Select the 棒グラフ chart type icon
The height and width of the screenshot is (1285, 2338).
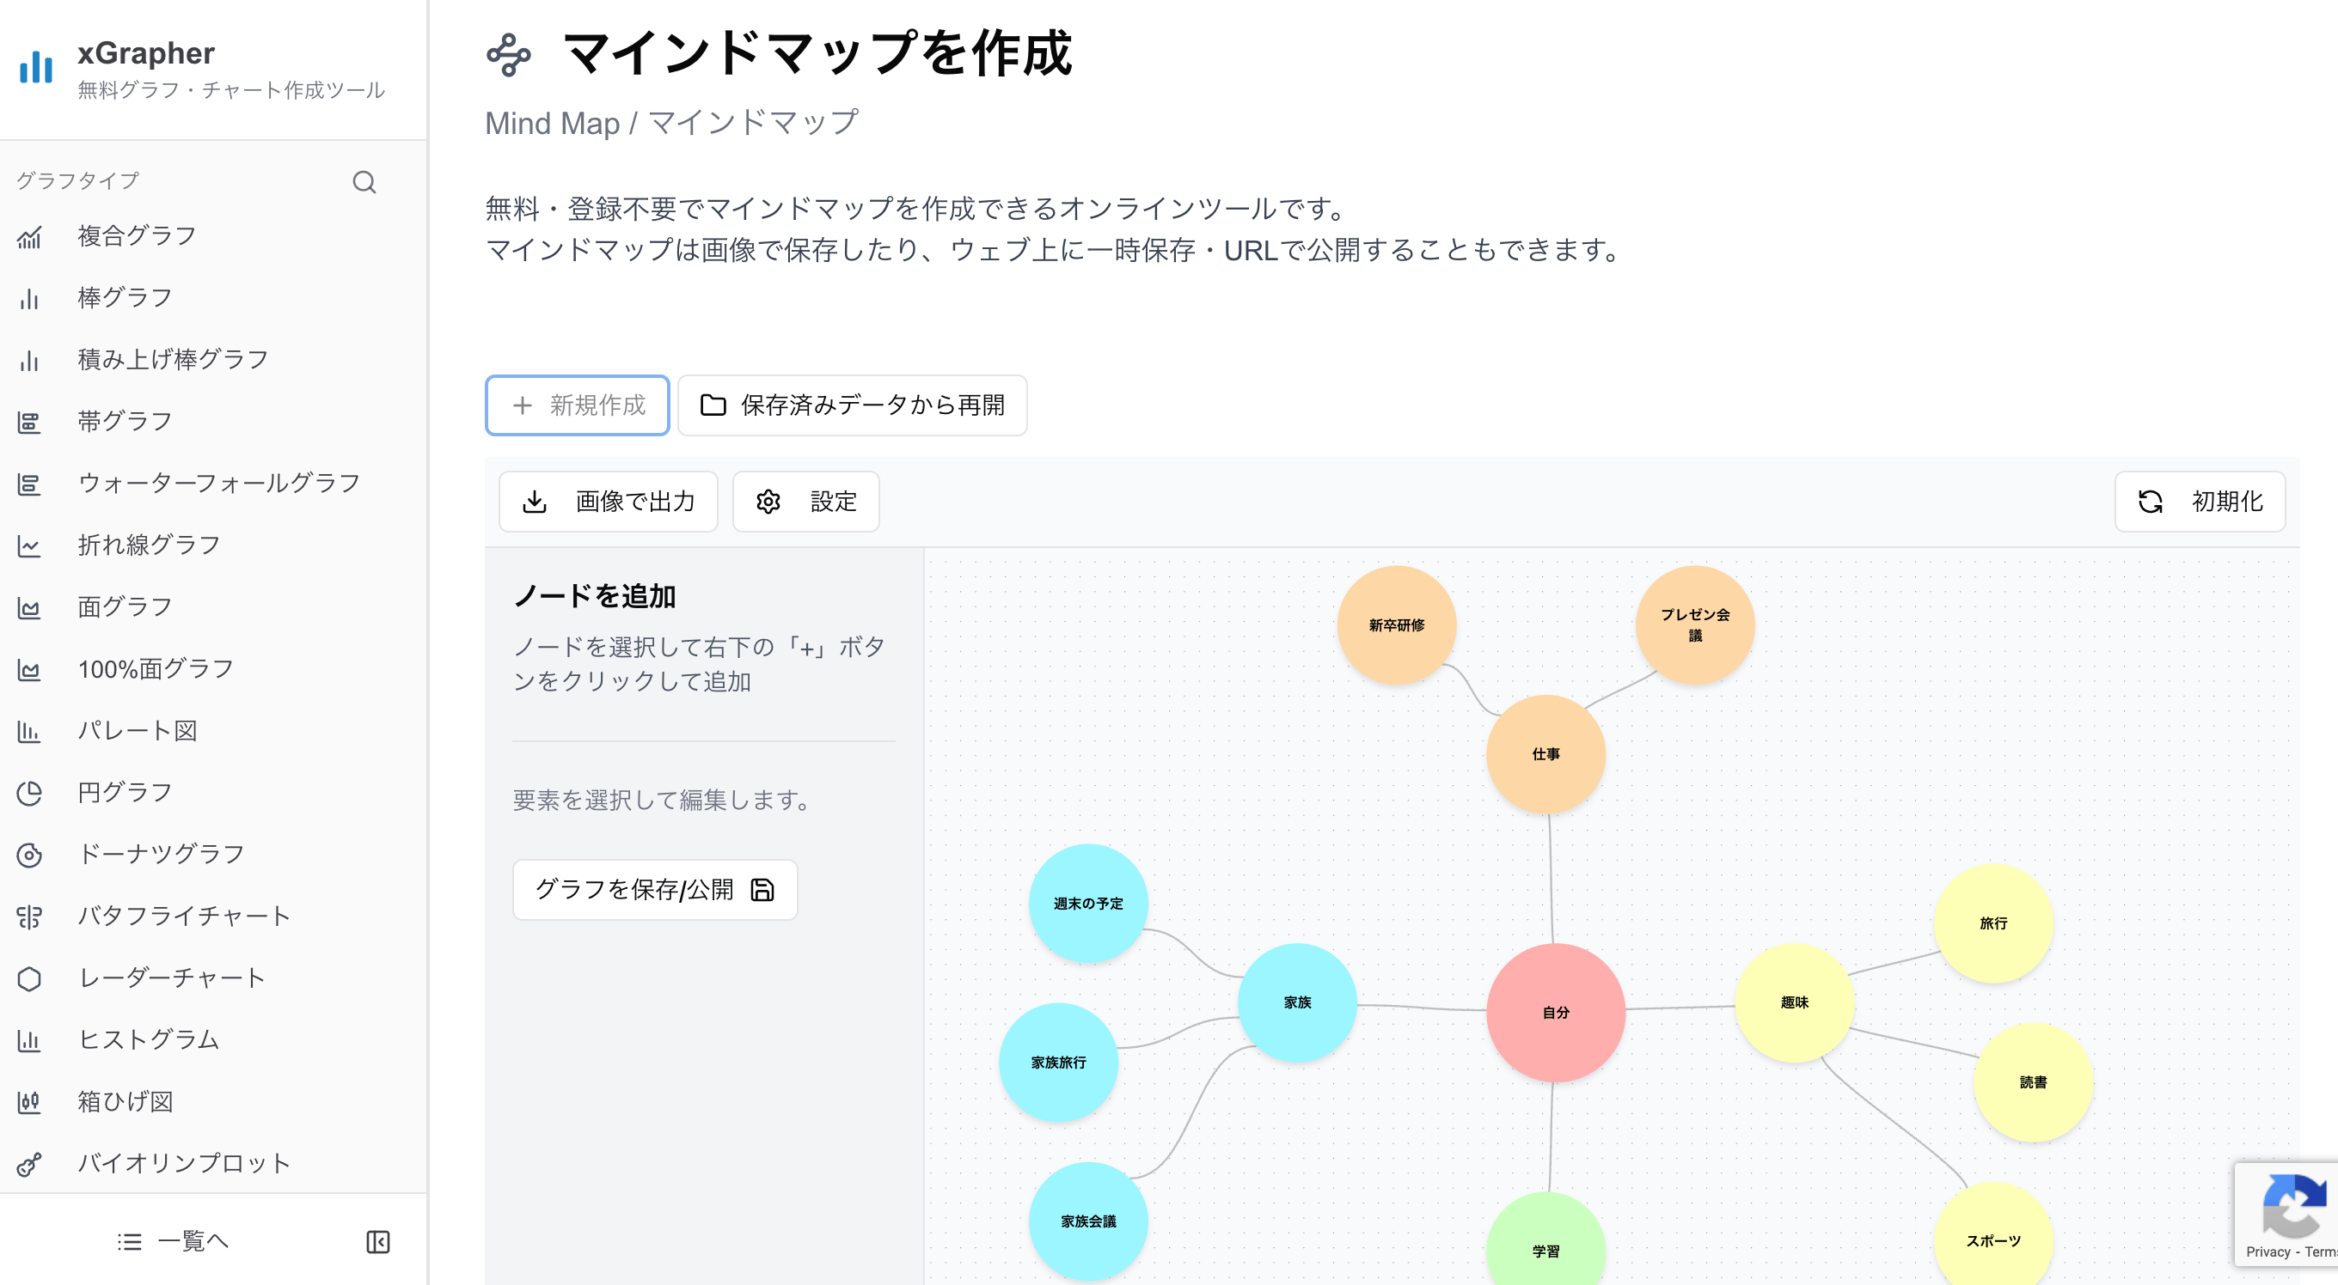30,297
